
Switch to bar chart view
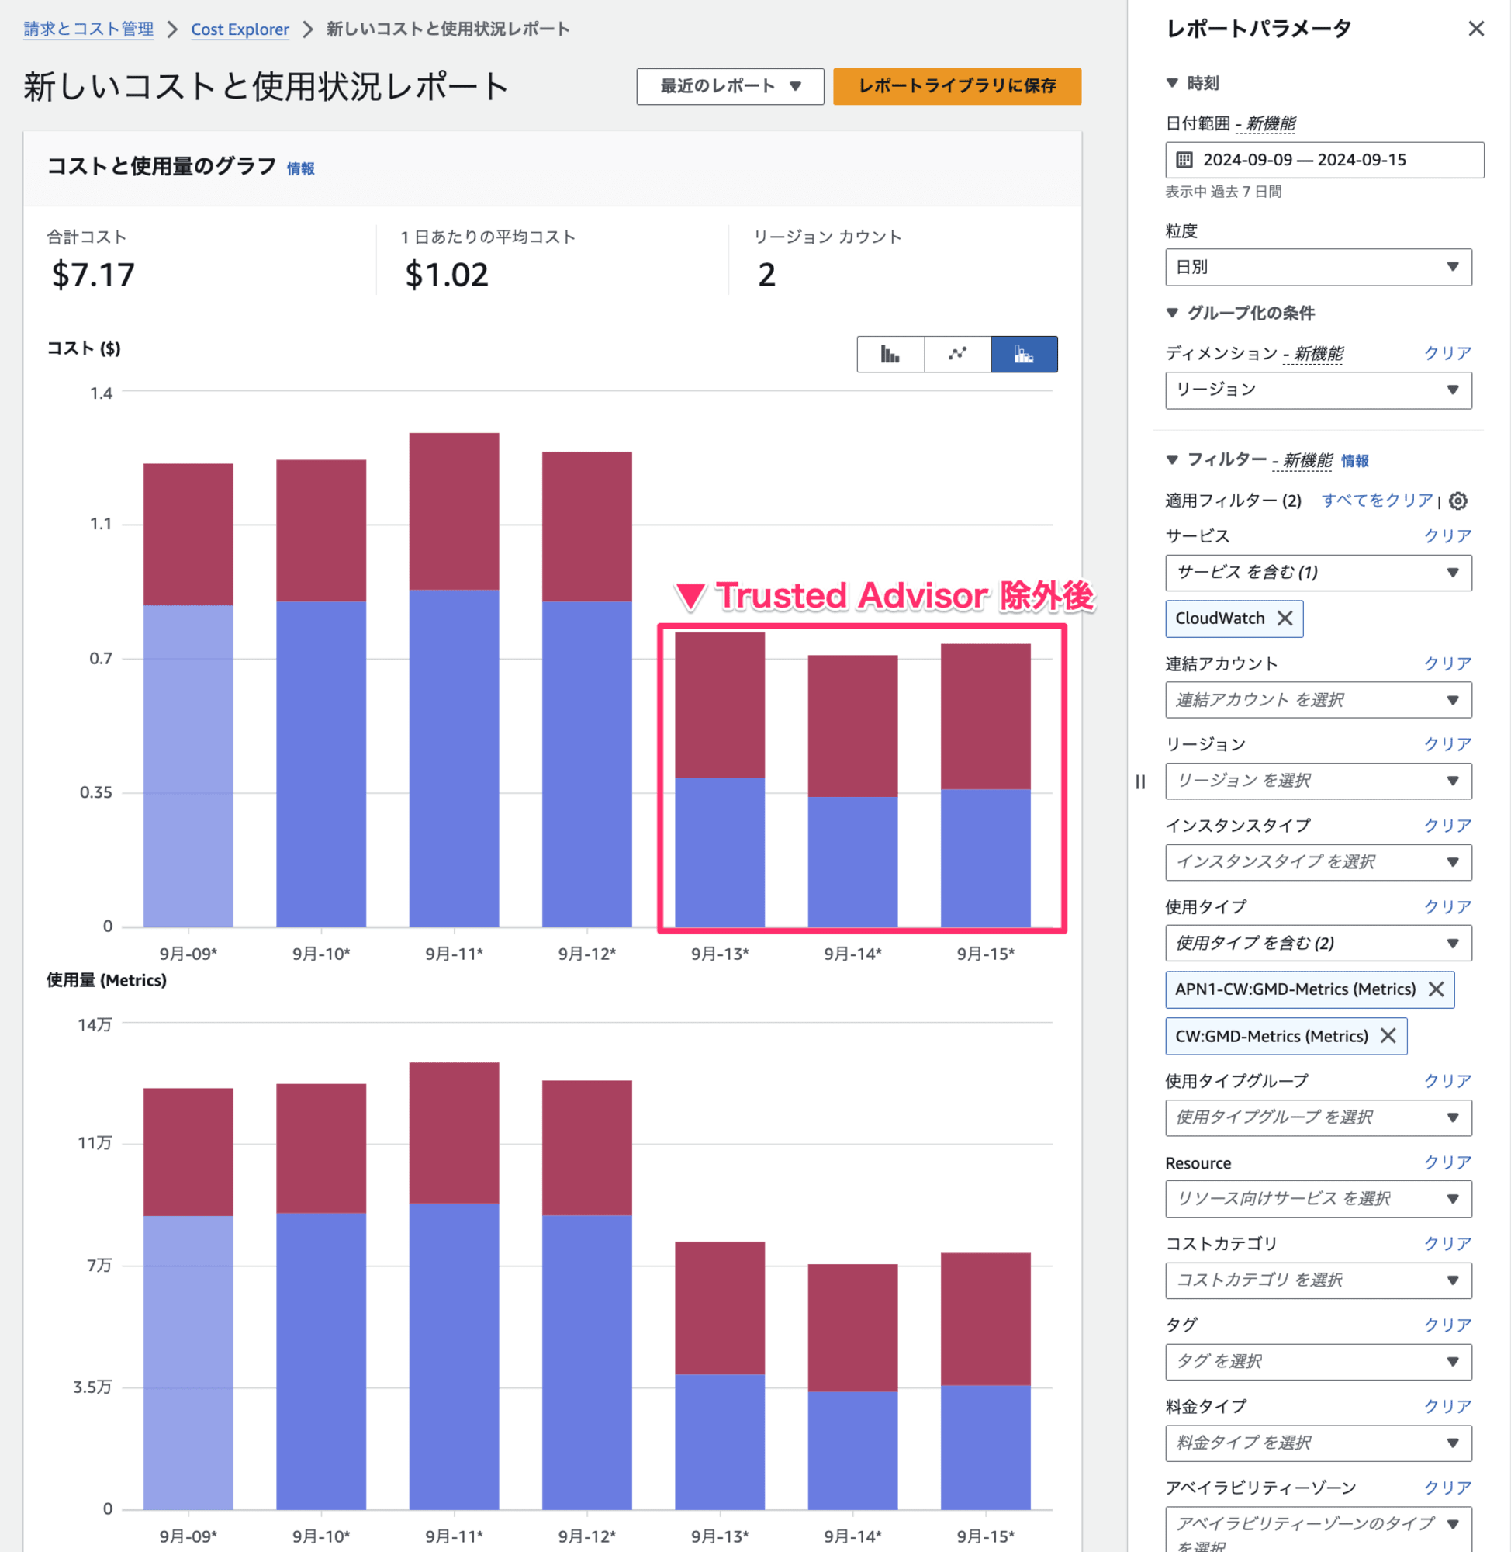[x=890, y=354]
